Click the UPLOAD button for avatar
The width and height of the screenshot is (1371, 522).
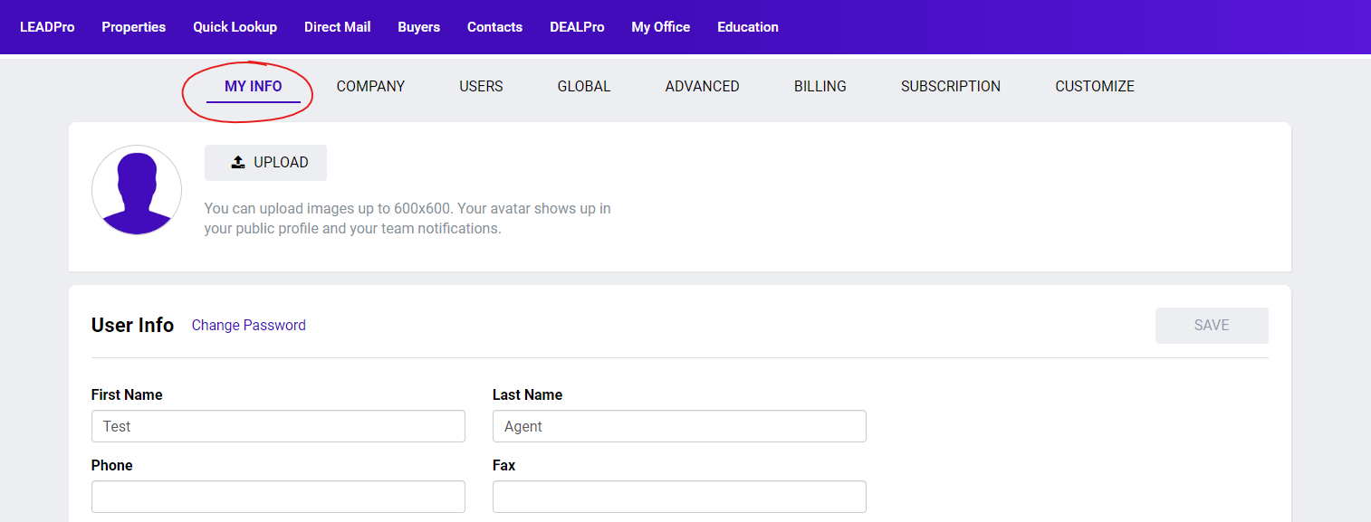tap(265, 162)
